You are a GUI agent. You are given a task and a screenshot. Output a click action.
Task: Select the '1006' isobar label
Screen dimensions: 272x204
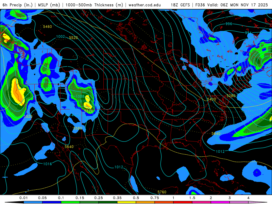(50, 89)
